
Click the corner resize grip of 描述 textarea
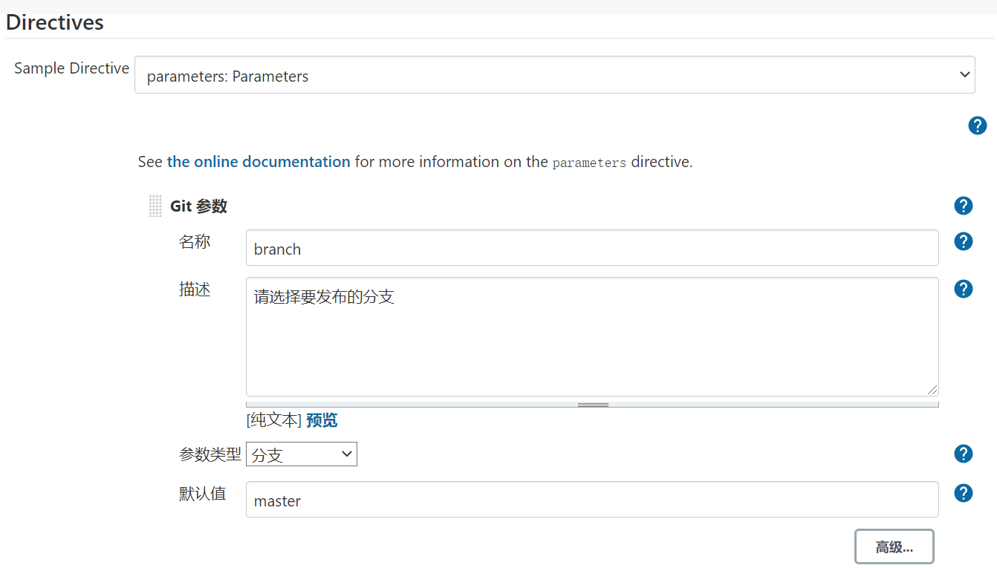(932, 390)
